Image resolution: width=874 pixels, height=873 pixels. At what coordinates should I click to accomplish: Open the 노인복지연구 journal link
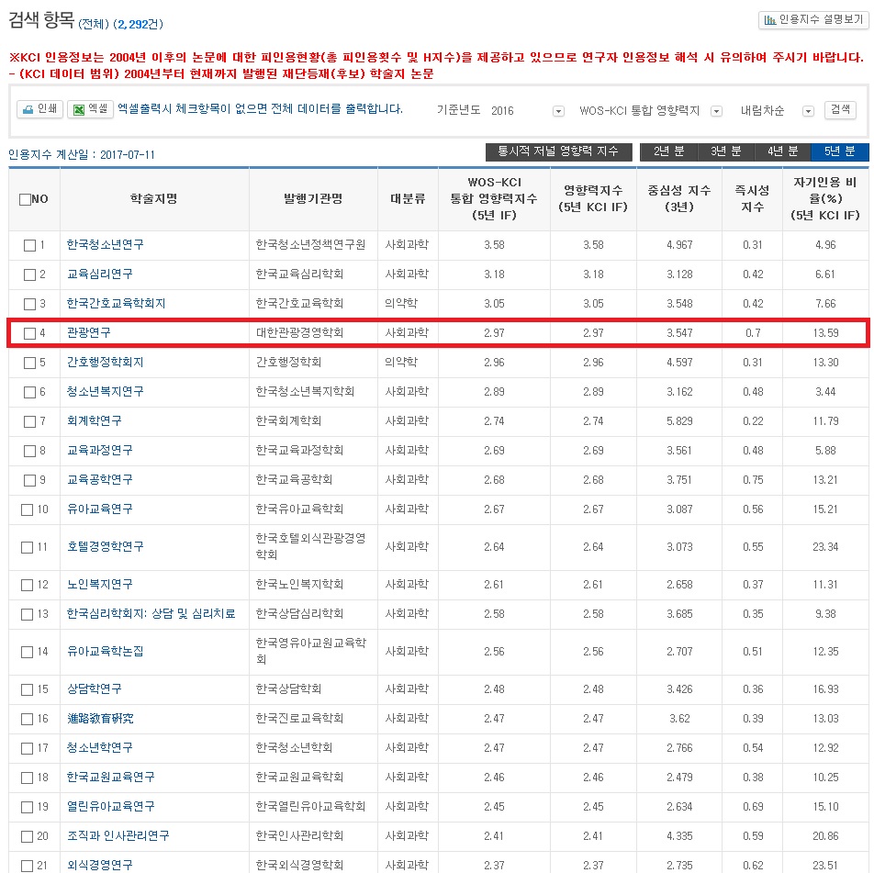click(x=100, y=584)
